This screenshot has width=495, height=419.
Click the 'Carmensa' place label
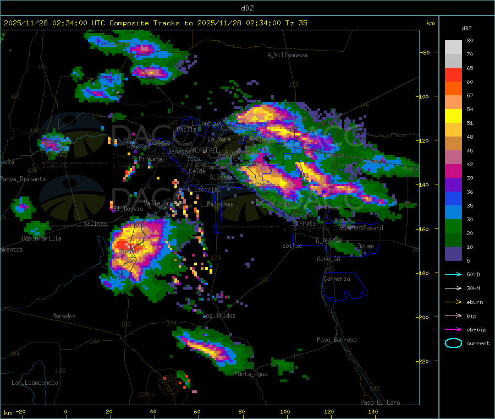tap(337, 279)
